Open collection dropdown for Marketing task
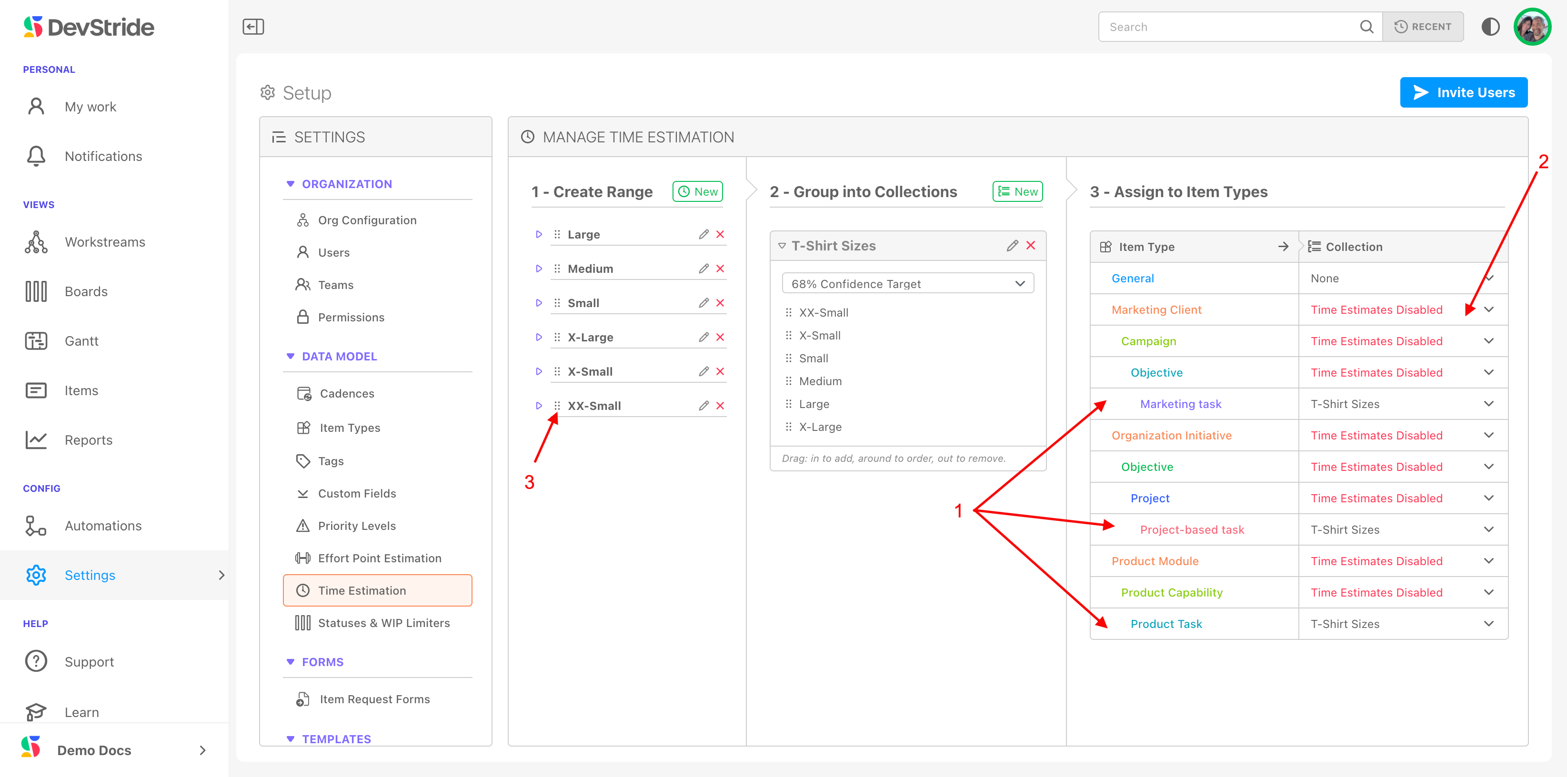 (1488, 404)
